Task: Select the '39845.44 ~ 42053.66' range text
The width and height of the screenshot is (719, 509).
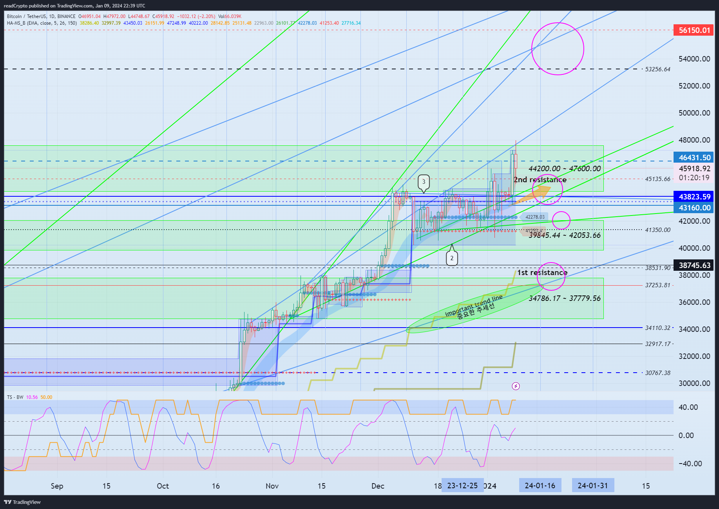Action: click(565, 235)
